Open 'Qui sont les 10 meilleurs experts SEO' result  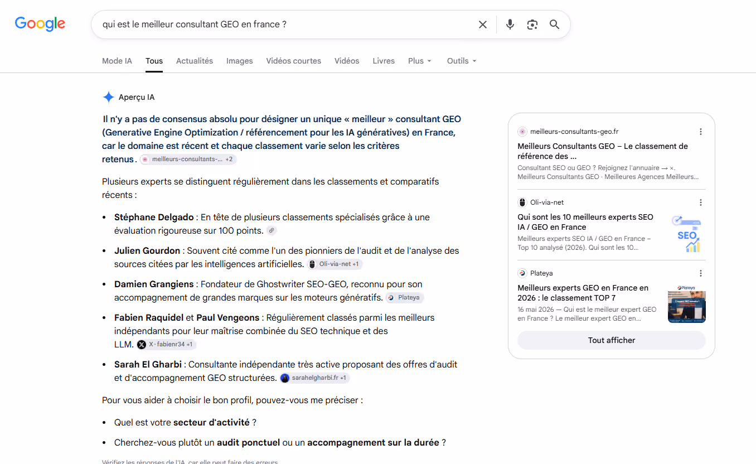click(585, 222)
